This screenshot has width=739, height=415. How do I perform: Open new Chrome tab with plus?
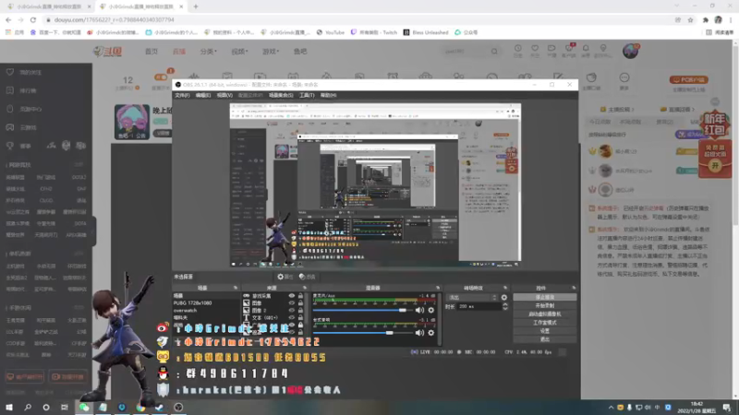point(196,6)
